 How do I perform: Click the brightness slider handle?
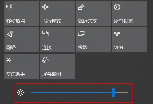(x=113, y=93)
